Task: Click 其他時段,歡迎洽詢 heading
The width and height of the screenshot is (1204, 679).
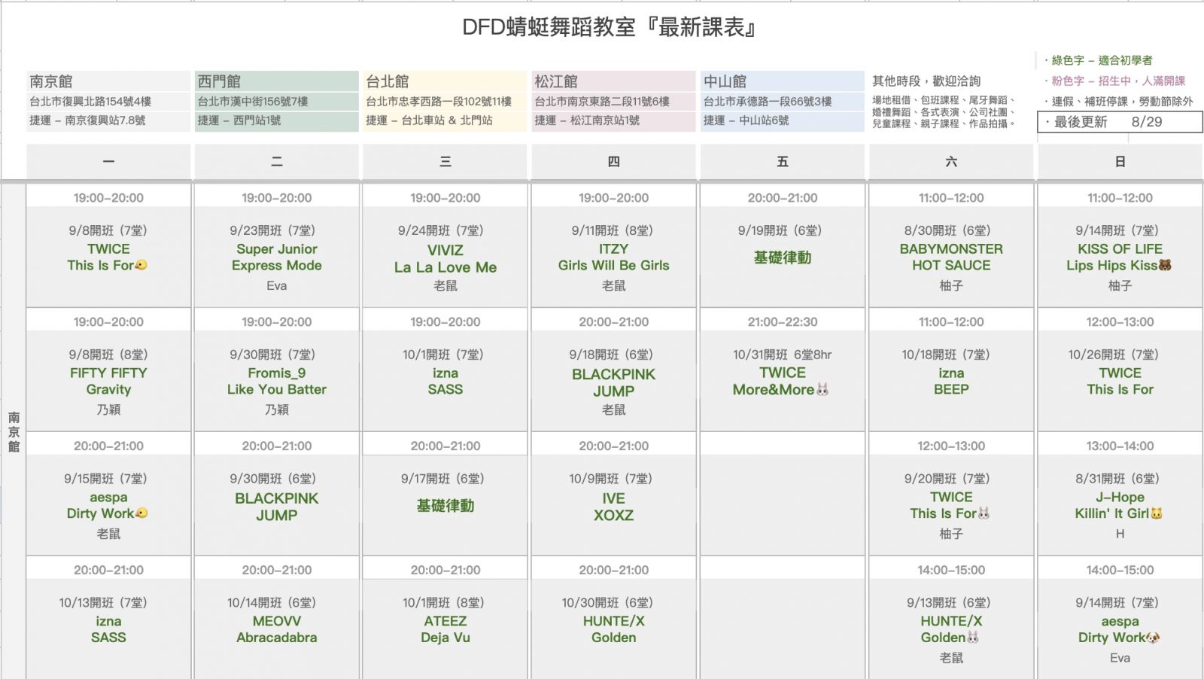Action: click(926, 81)
